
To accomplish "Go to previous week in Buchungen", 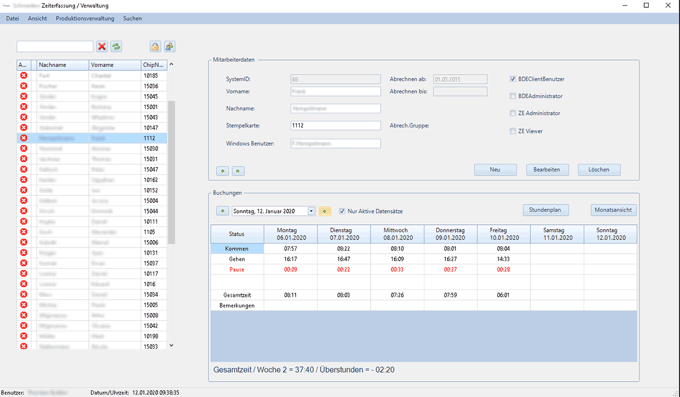I will [223, 211].
